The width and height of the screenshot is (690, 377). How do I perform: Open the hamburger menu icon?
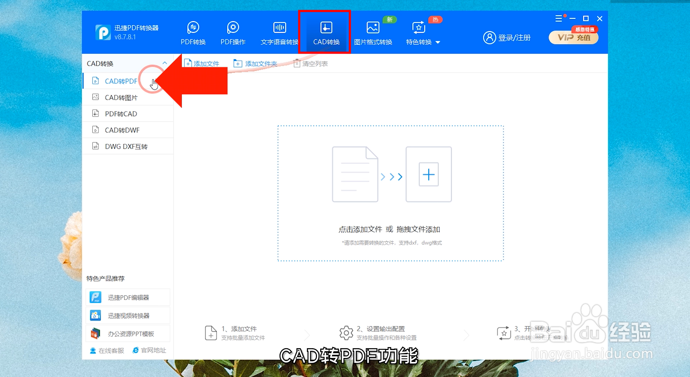coord(558,18)
